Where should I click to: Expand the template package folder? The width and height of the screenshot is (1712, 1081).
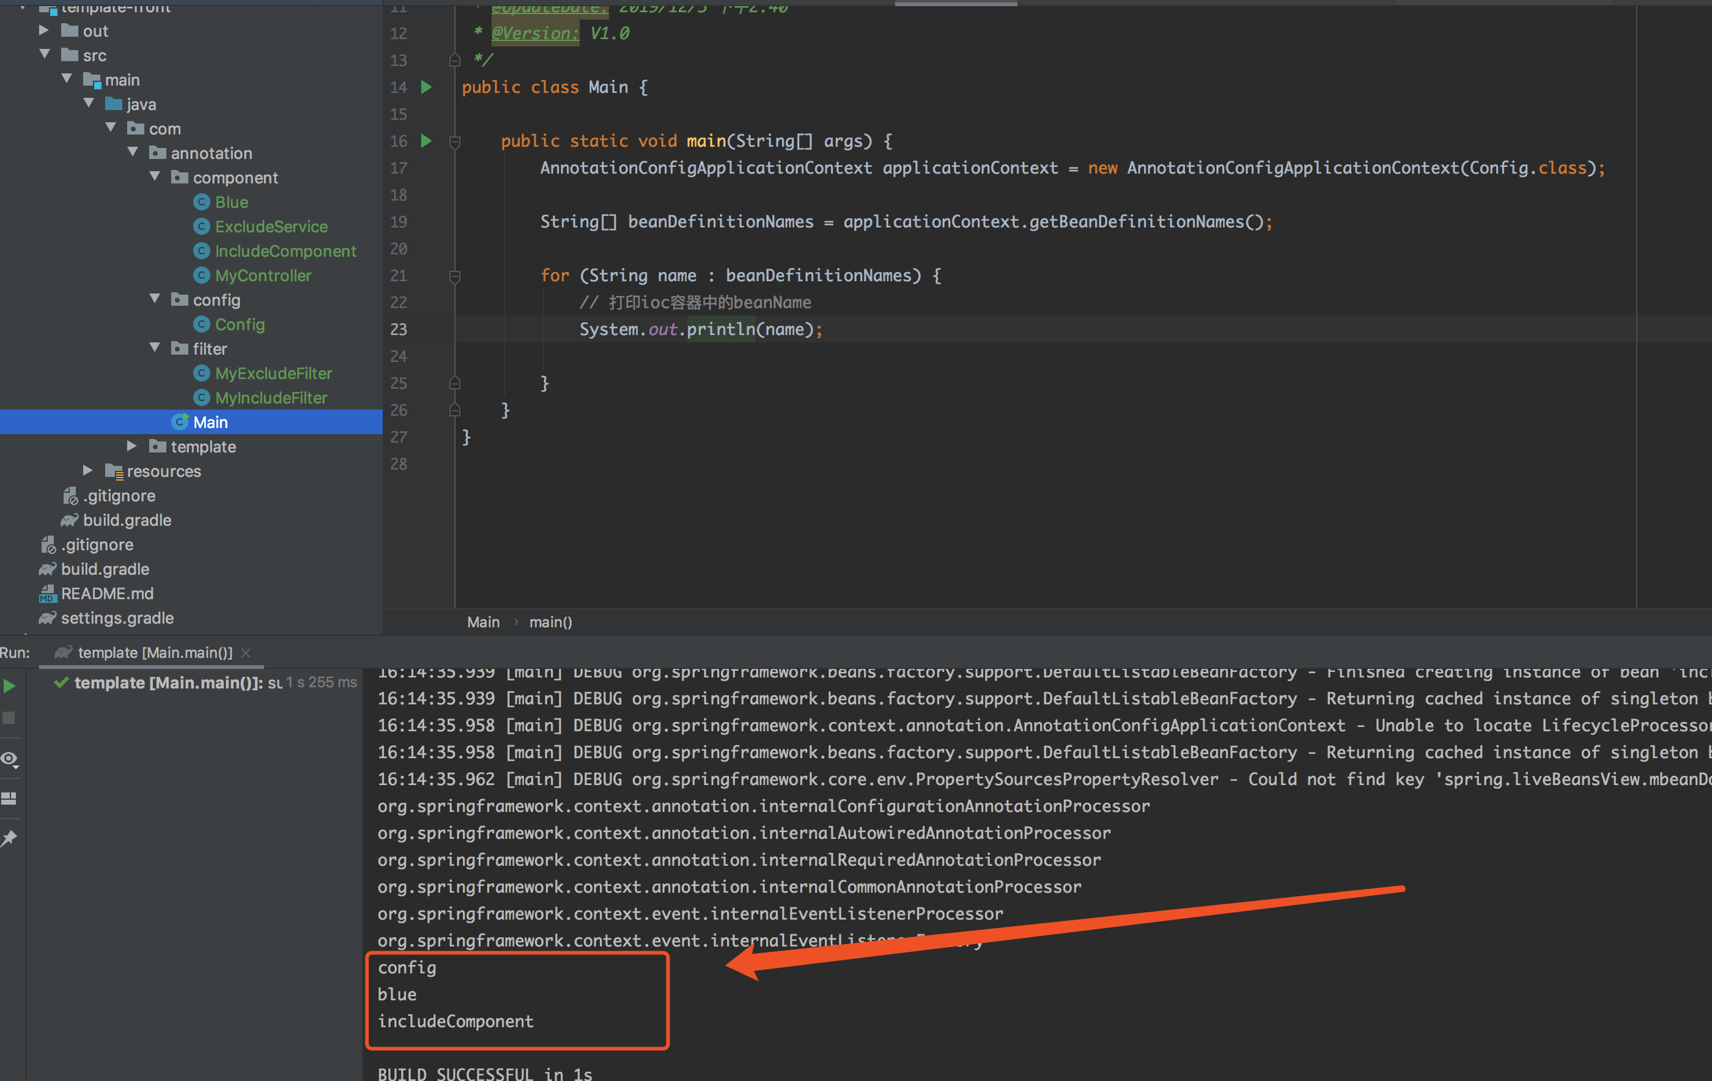pos(131,446)
